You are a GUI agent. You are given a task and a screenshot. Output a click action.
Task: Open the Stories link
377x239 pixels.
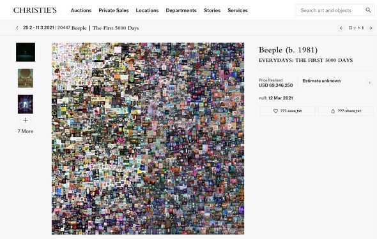point(212,10)
